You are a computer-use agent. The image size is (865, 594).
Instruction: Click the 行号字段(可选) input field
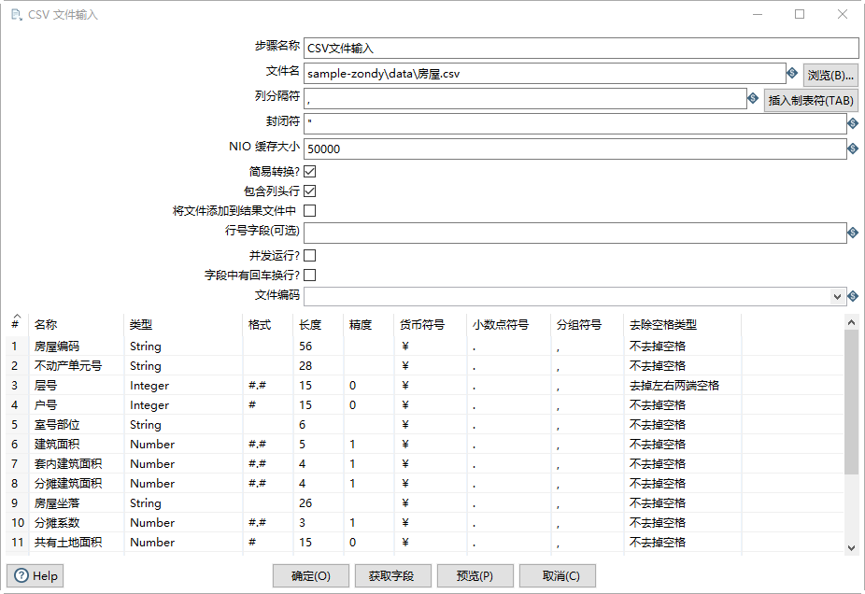[574, 233]
